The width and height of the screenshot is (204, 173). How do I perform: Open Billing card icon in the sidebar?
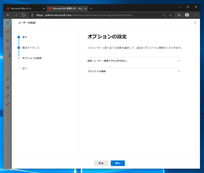[x=7, y=88]
